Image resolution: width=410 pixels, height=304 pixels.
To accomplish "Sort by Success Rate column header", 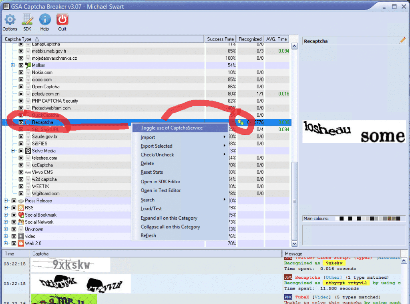I will (220, 39).
